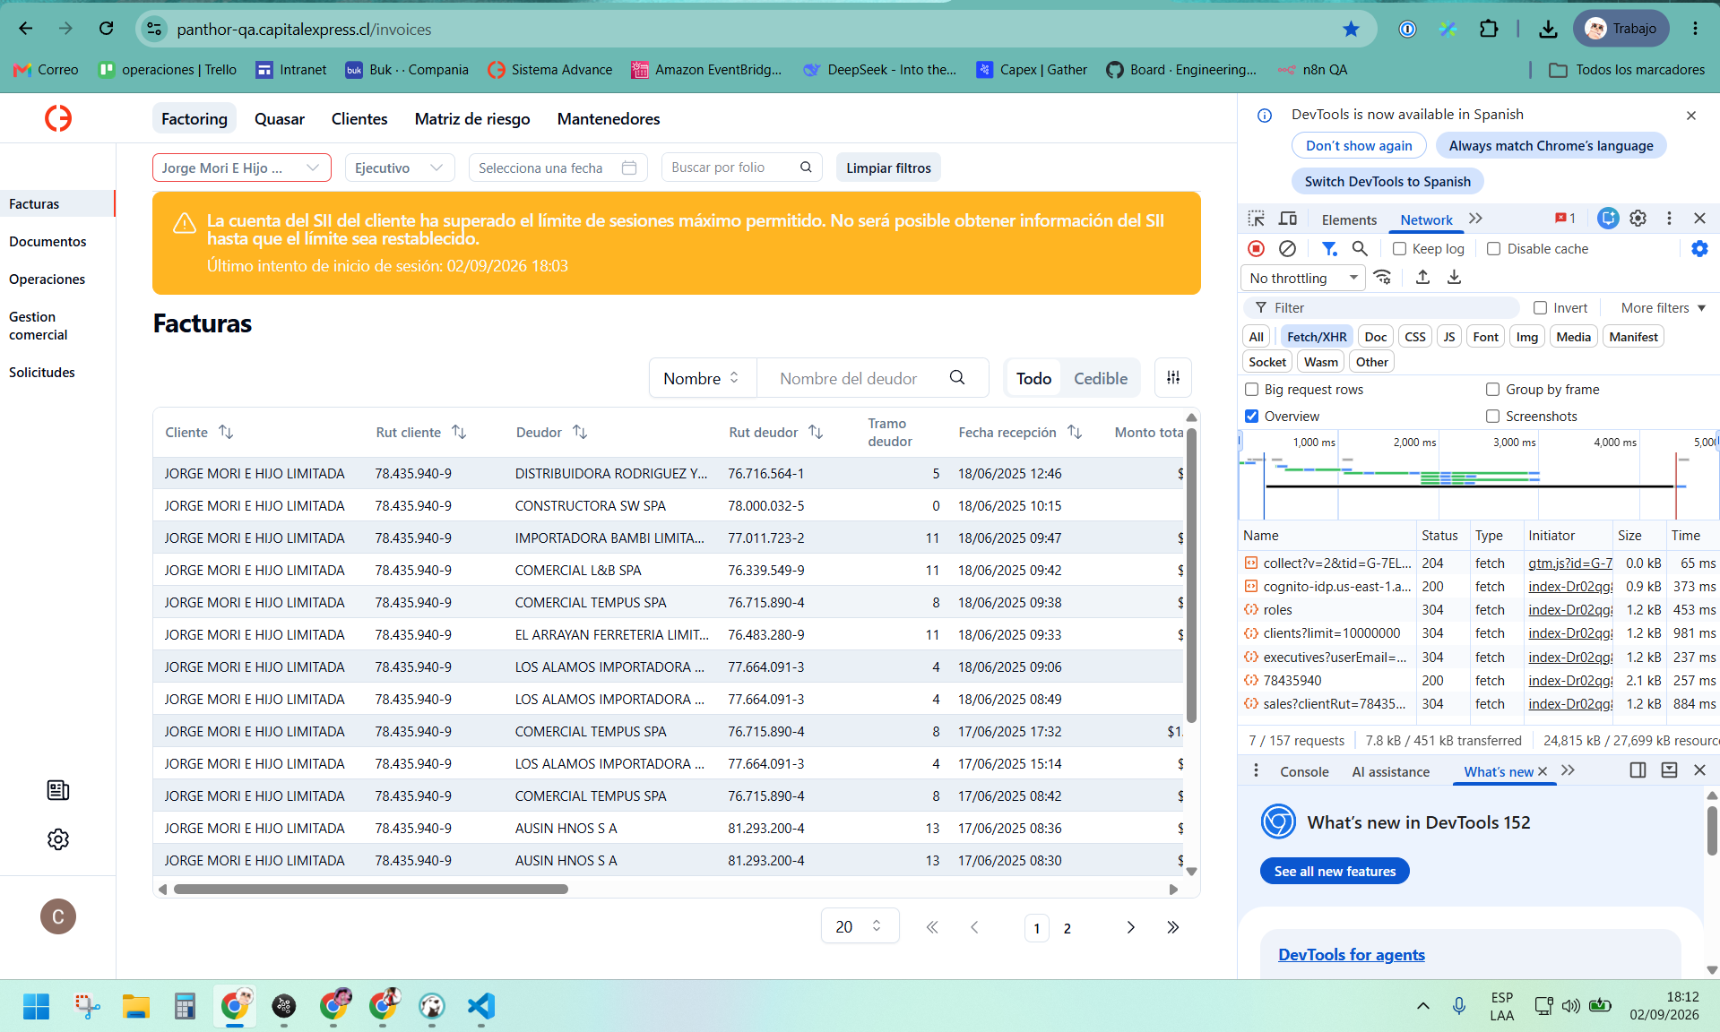Open the No throttling dropdown
Image resolution: width=1720 pixels, height=1032 pixels.
click(1303, 278)
